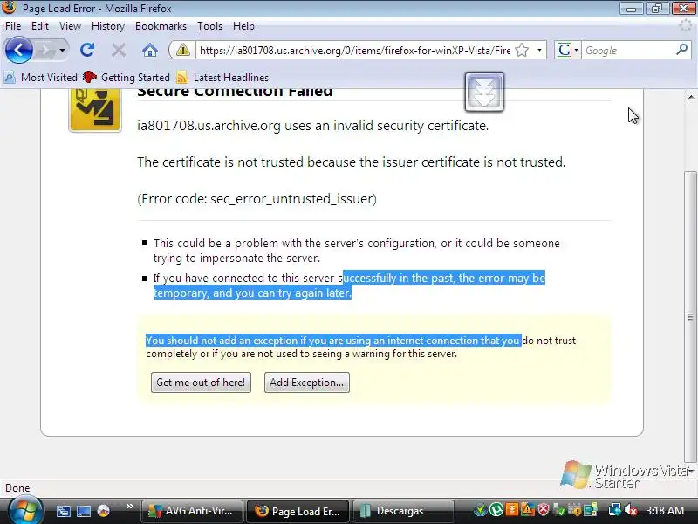
Task: Click the Done status bar text
Action: 17,488
